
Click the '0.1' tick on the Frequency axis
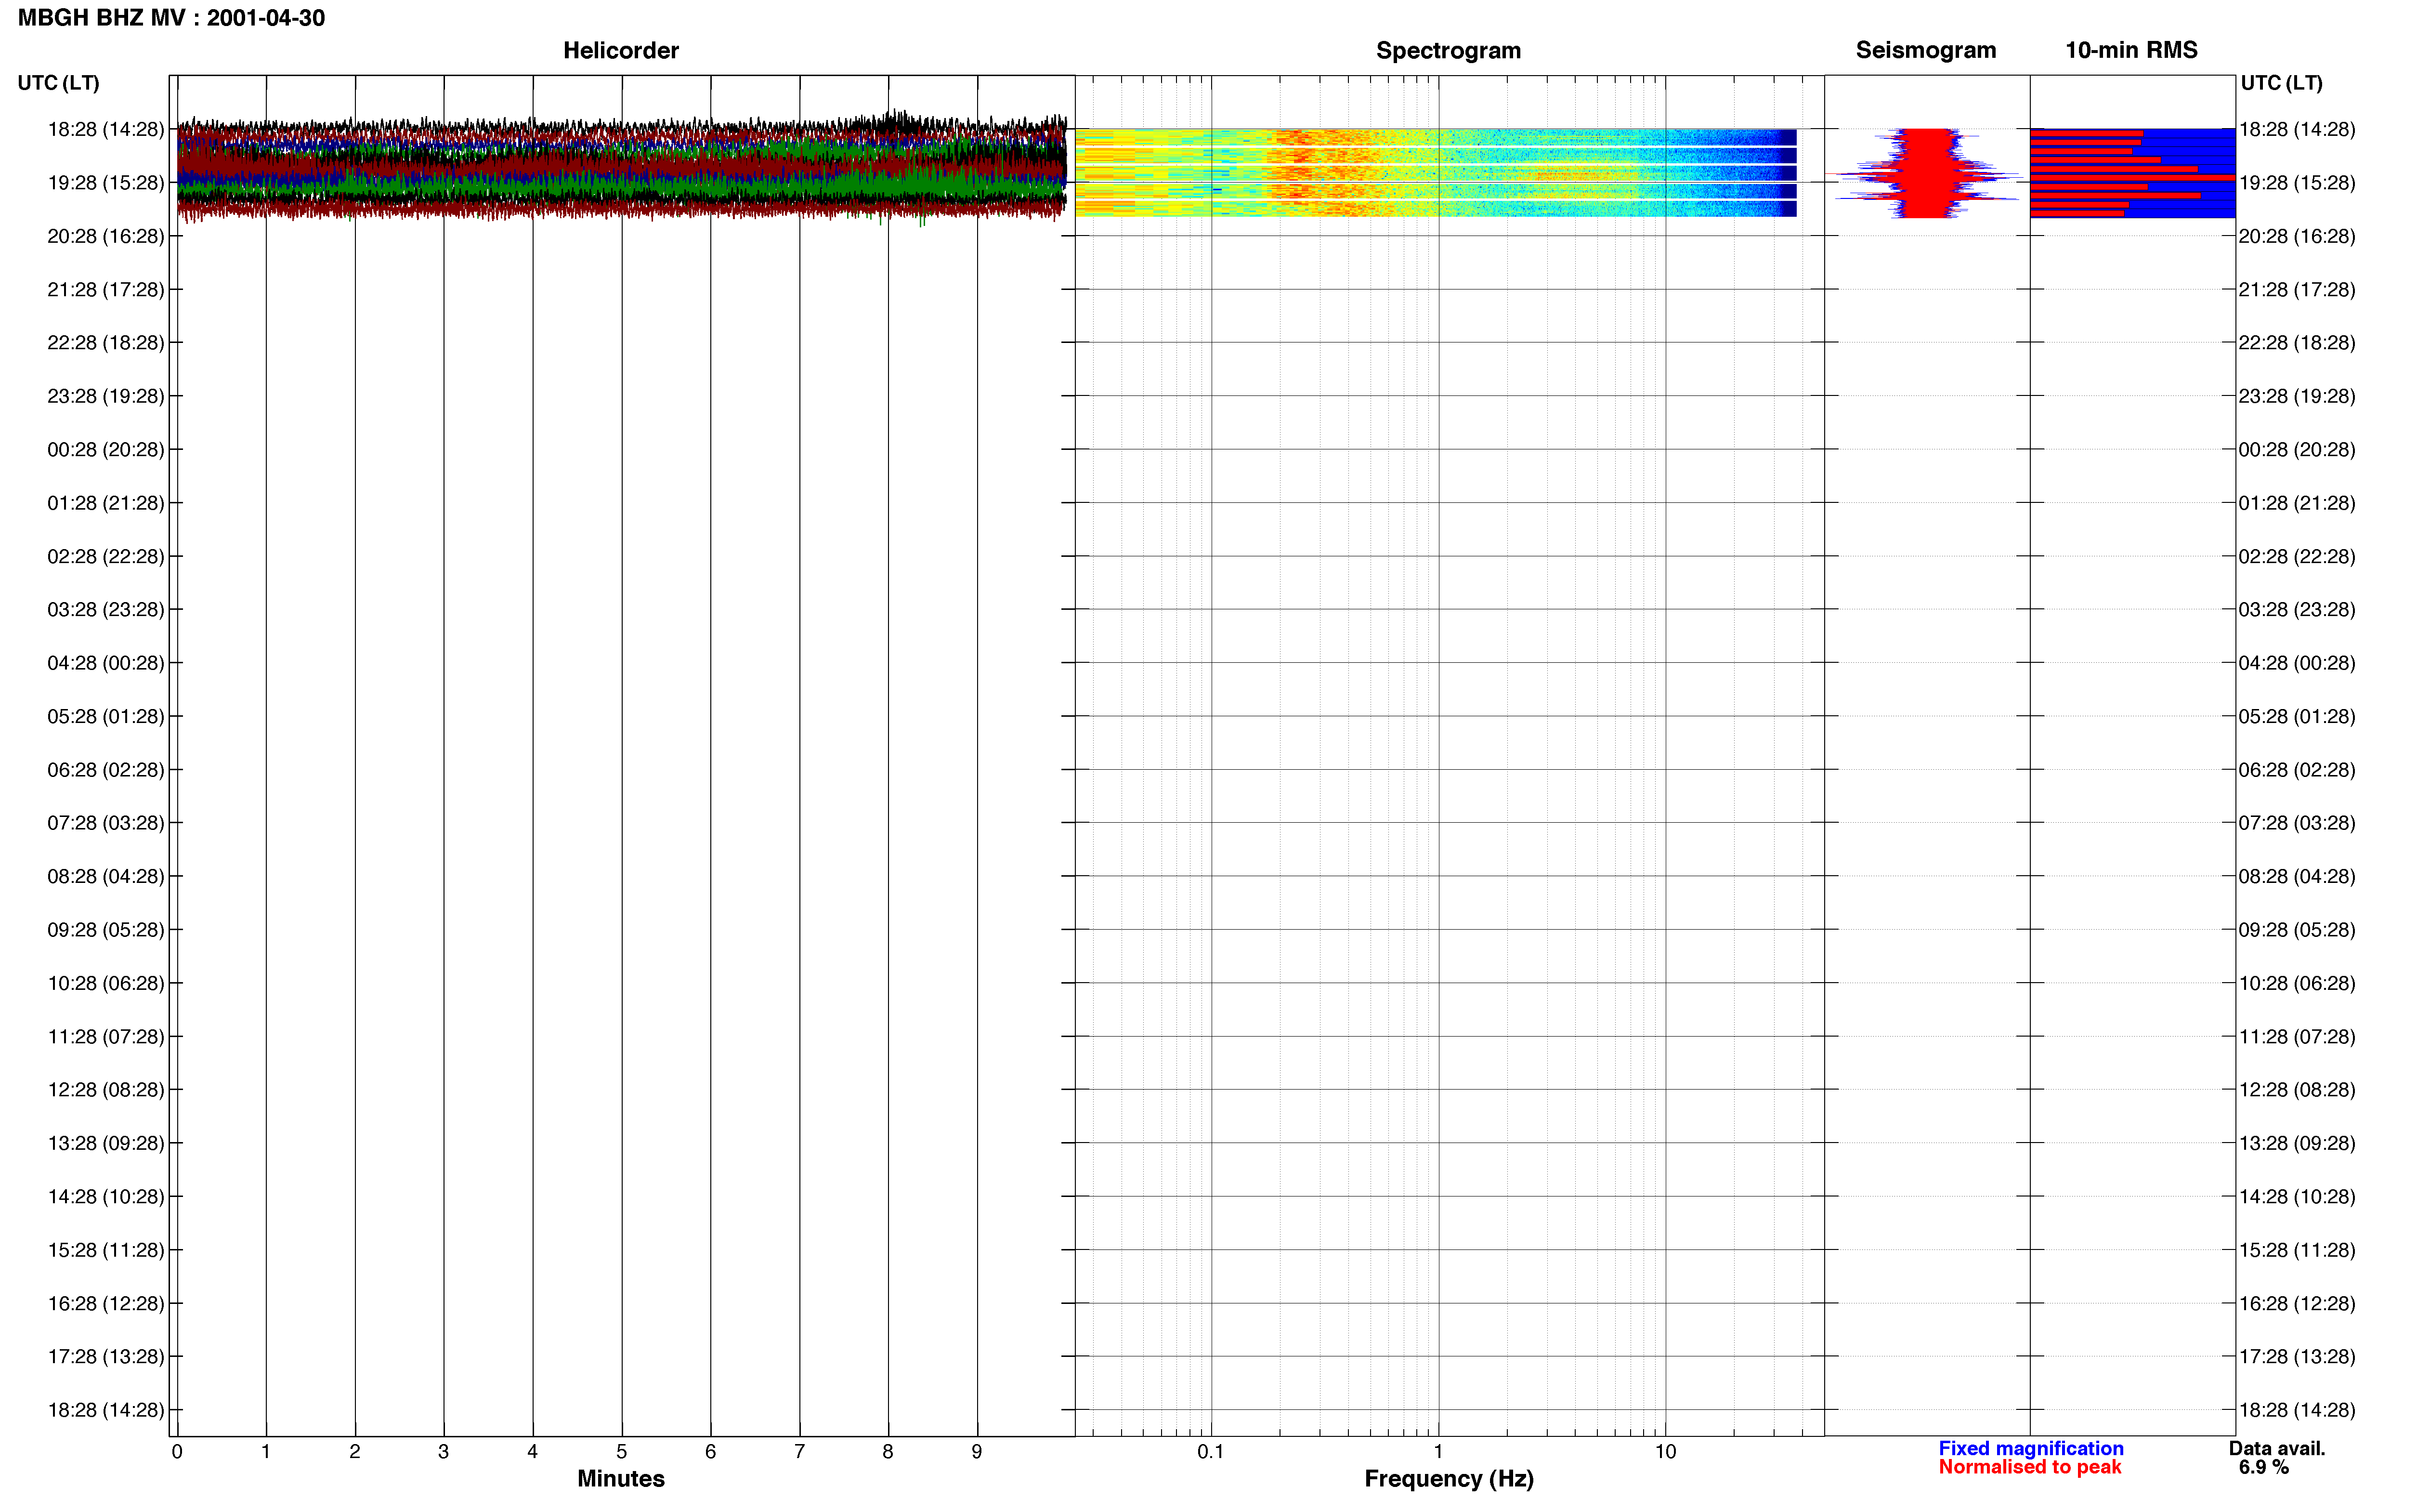pyautogui.click(x=1211, y=1452)
